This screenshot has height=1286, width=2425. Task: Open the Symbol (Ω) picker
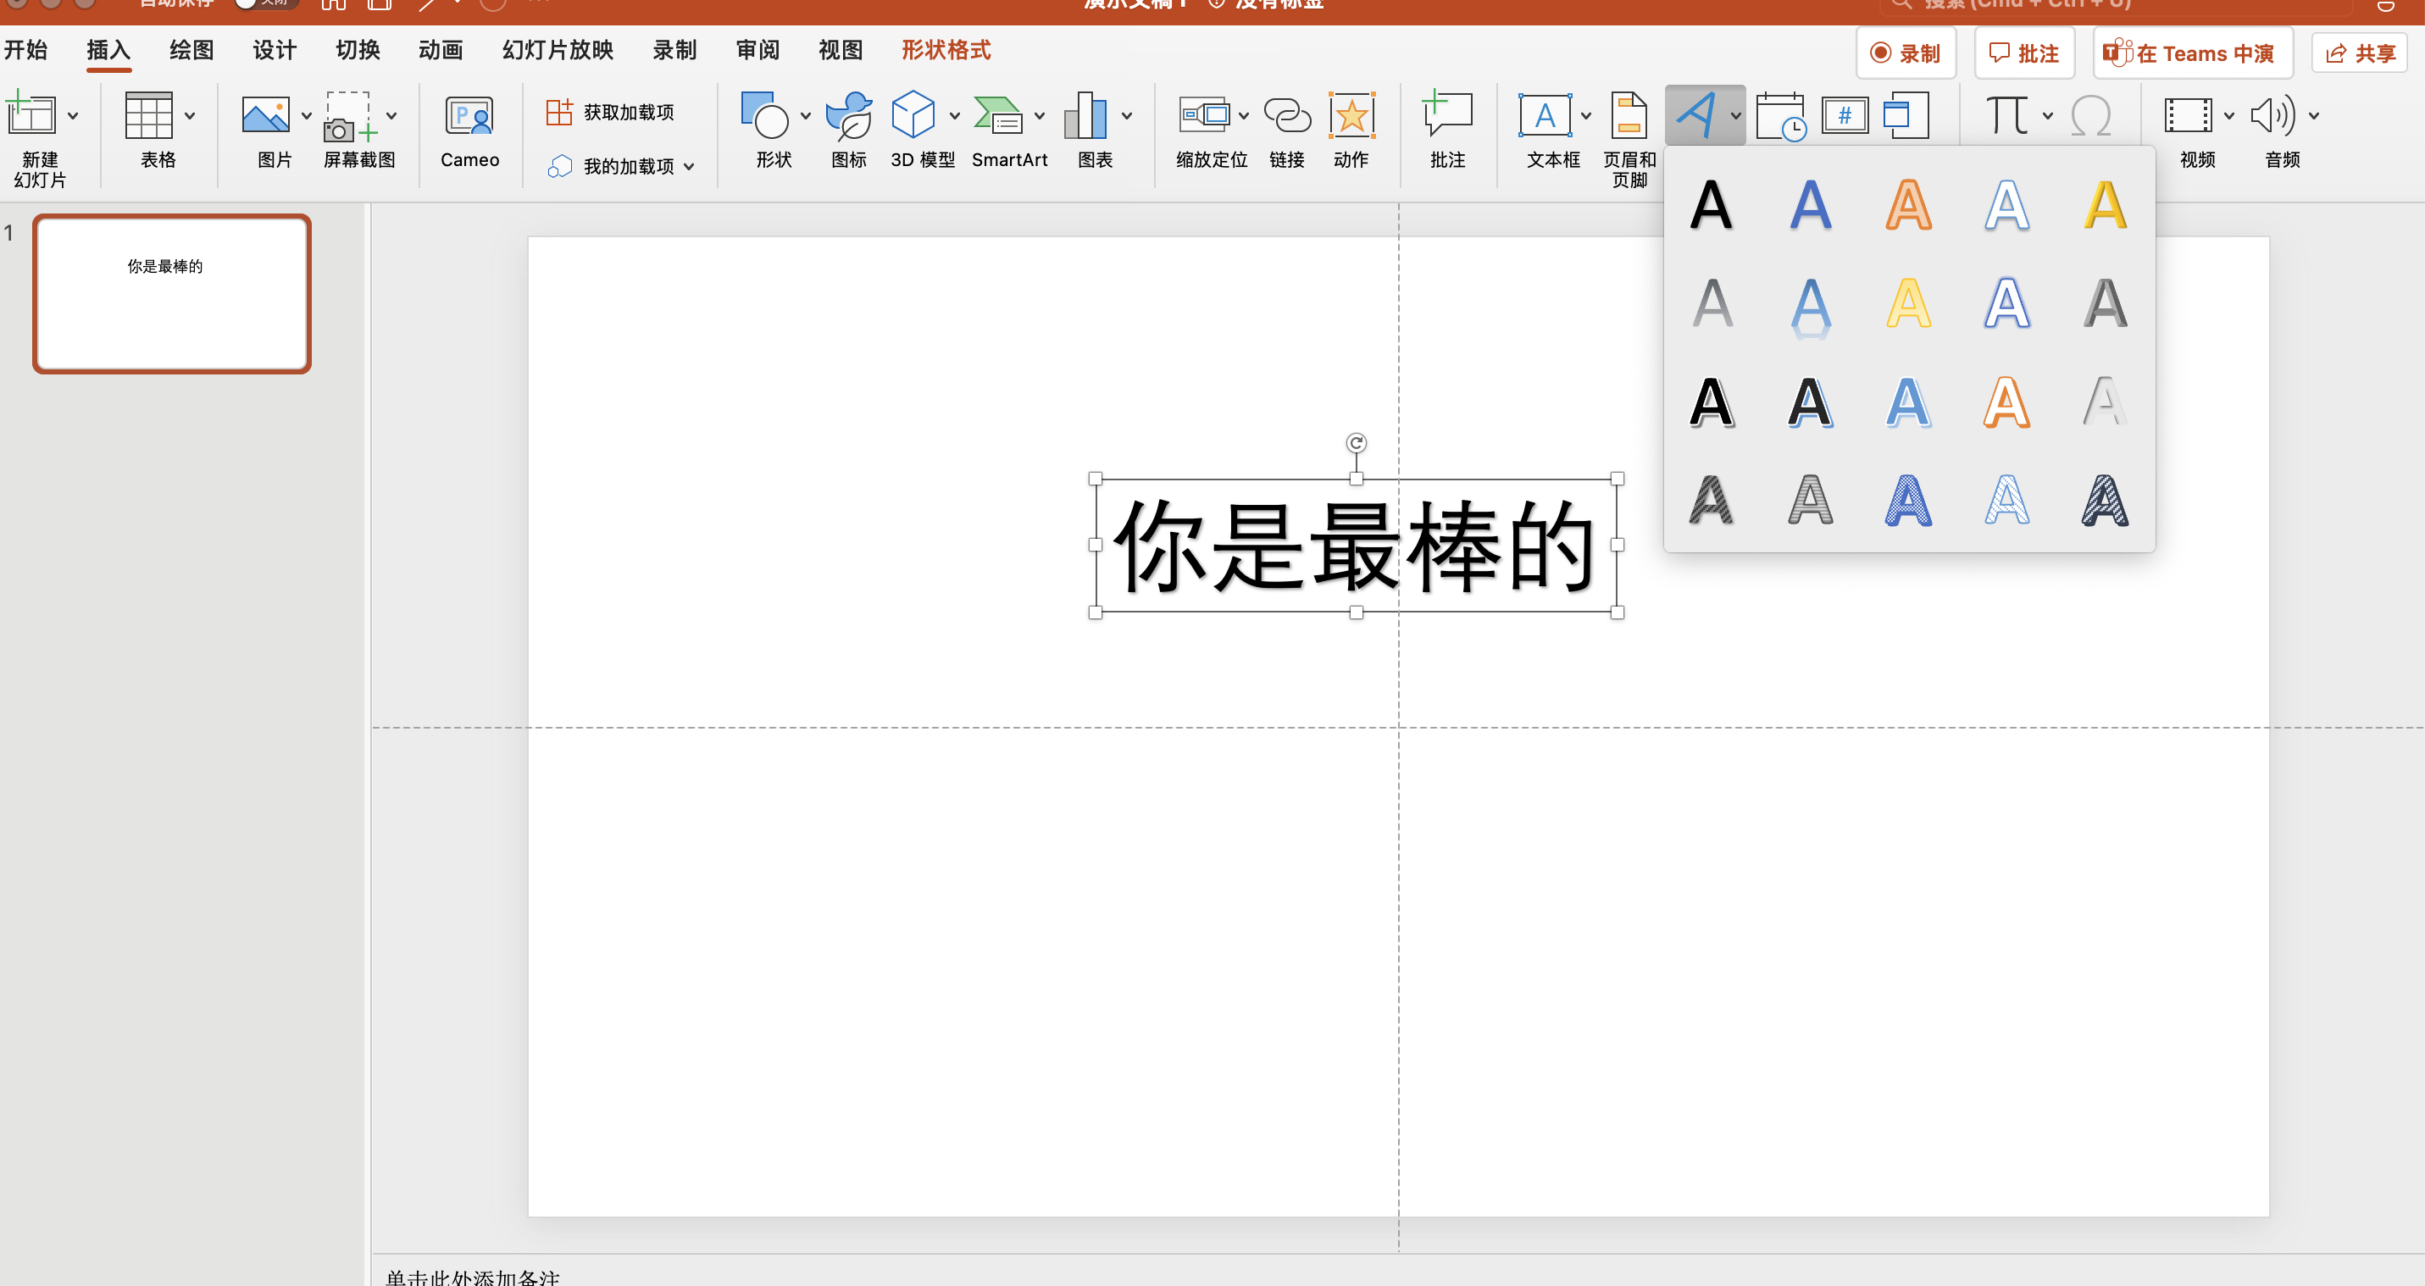point(2089,115)
